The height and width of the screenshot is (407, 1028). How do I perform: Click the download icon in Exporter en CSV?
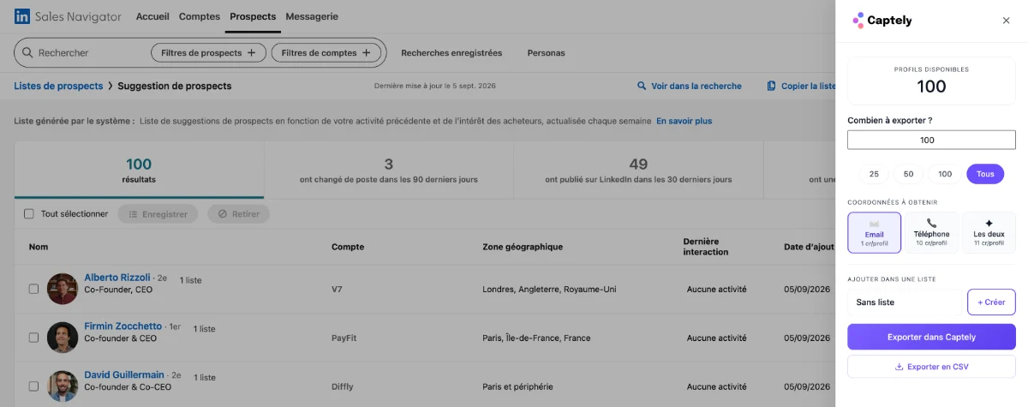pos(899,367)
